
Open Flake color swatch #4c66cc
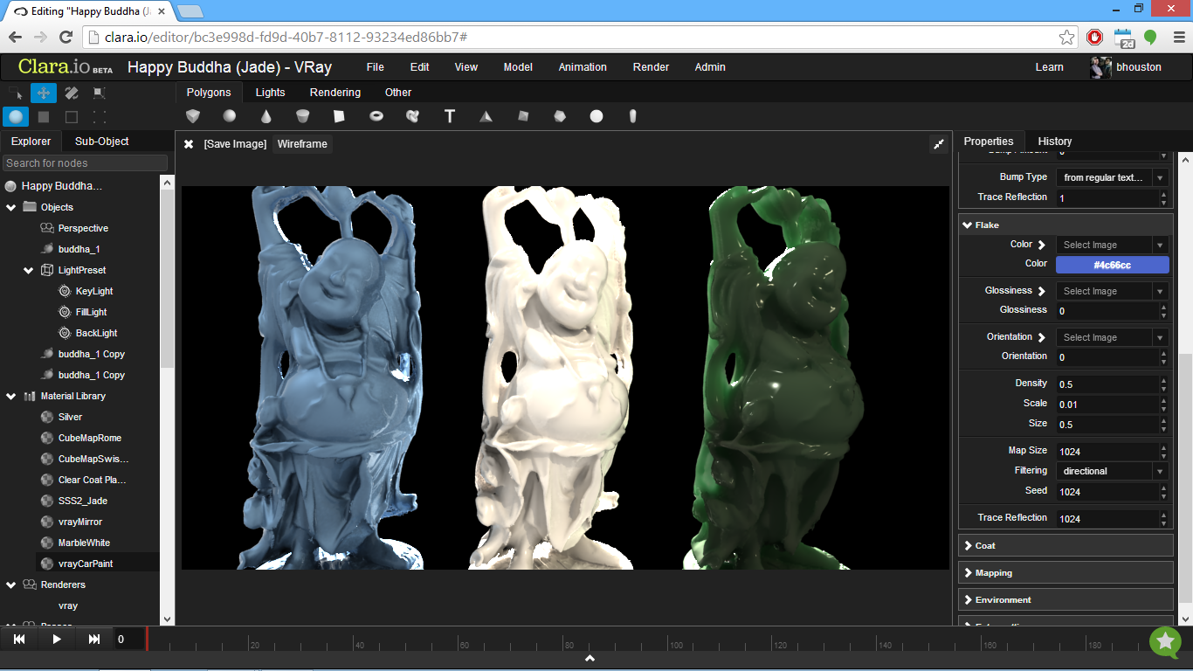coord(1112,265)
